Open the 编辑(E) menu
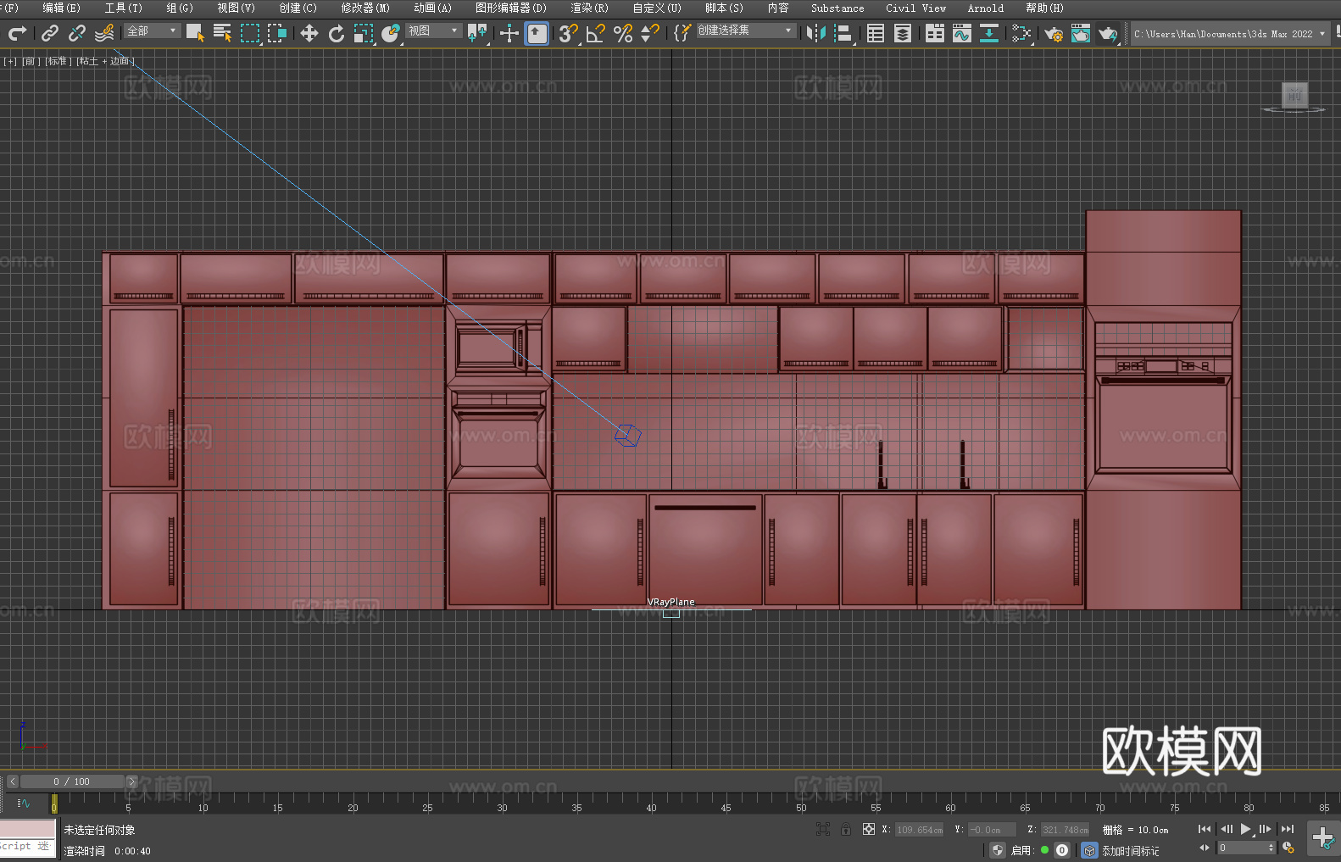 (62, 8)
